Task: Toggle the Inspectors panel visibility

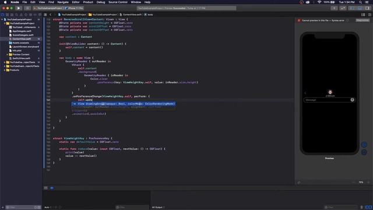Action: (x=368, y=8)
